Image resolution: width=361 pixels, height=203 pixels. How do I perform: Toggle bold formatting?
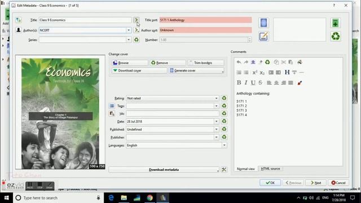[239, 83]
